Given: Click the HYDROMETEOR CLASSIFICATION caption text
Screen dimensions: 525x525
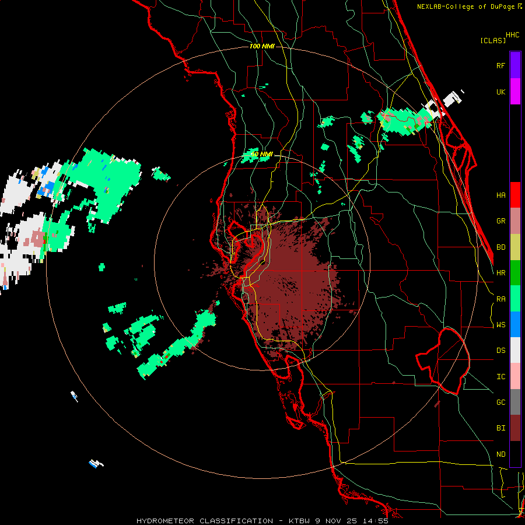Looking at the screenshot, I should [x=204, y=521].
